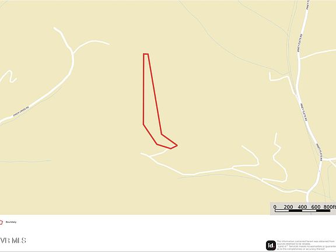Click the 600 label on the scale bar
This screenshot has height=252, width=336.
pos(316,207)
